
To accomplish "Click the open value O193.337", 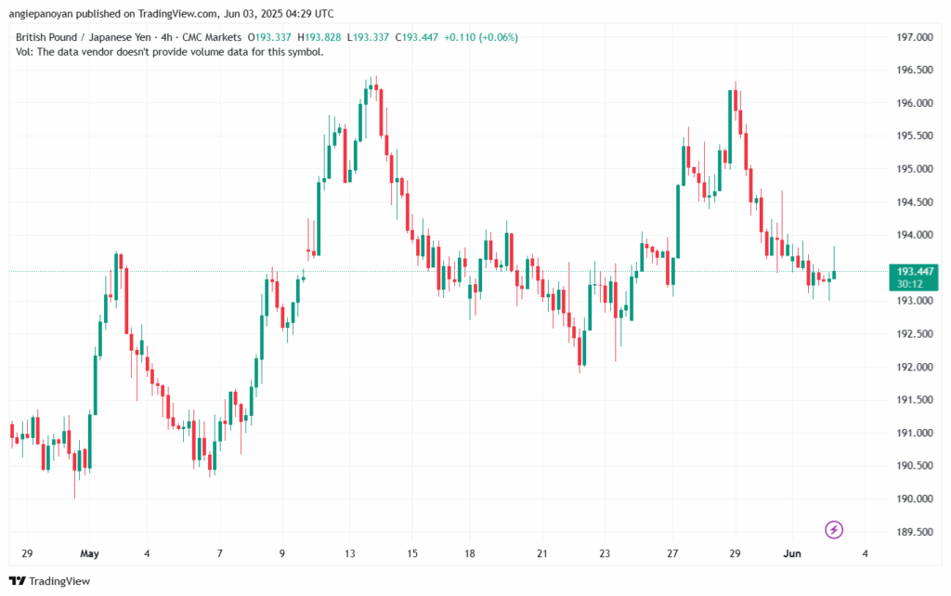I will (x=269, y=37).
